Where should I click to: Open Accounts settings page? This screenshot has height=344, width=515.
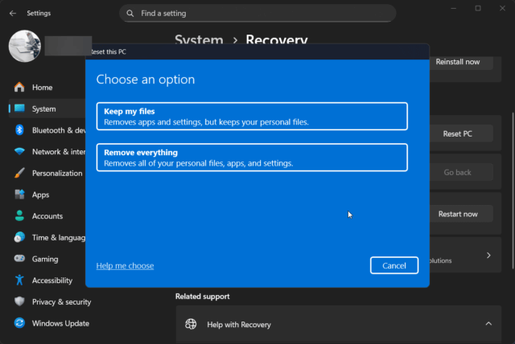pyautogui.click(x=47, y=216)
